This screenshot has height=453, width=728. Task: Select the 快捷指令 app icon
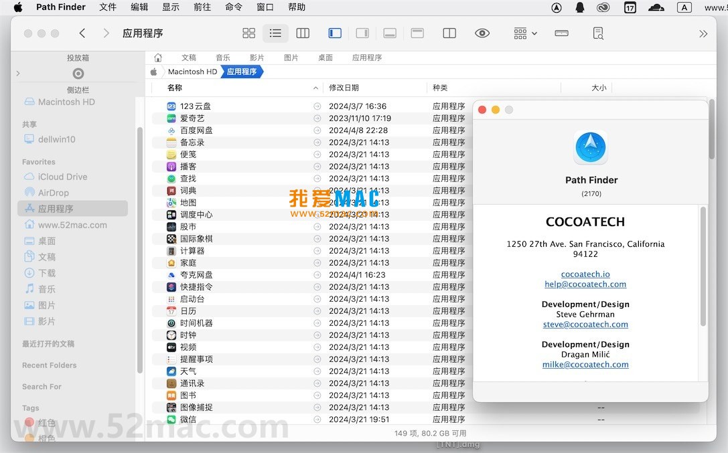tap(171, 287)
